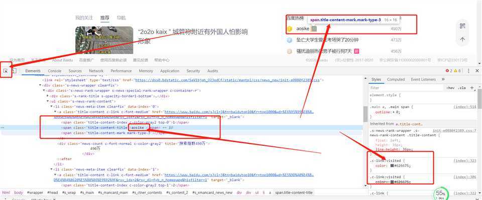Select #wrapper breadcrumb item
Viewport: 482px width, 200px height.
[x=35, y=192]
